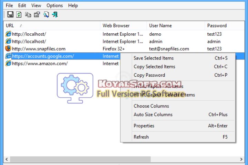Click the IE icon beside accounts.google.com row

(8, 56)
